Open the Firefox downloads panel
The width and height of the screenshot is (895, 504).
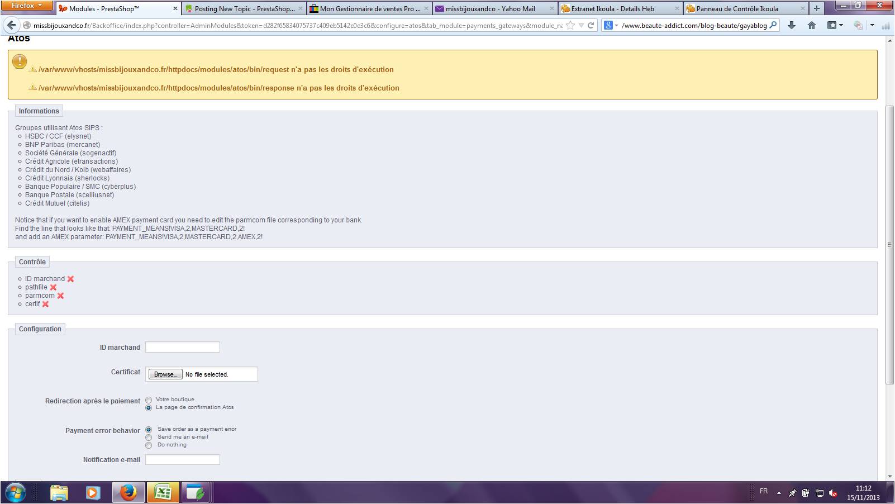792,25
